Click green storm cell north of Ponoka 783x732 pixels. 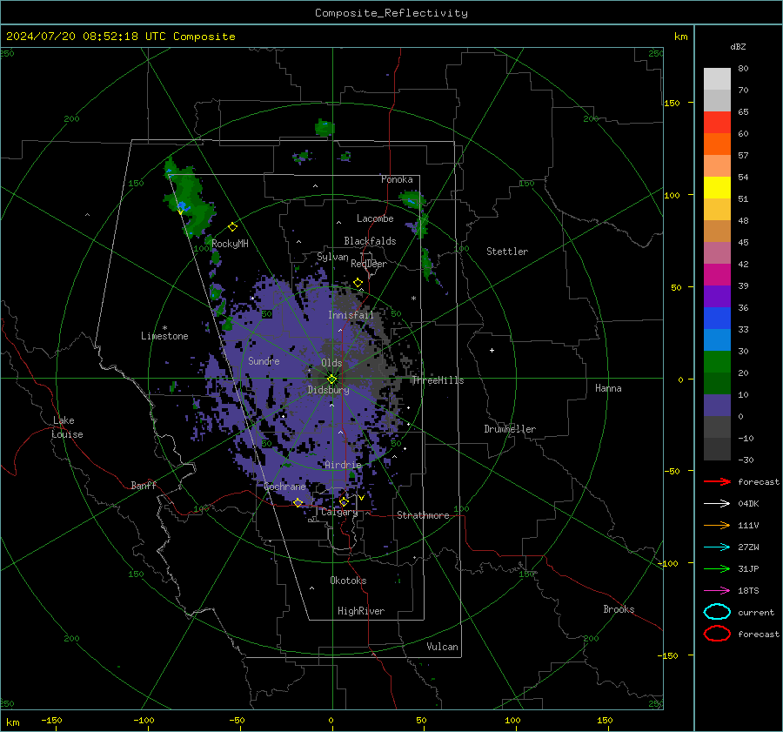tap(325, 128)
